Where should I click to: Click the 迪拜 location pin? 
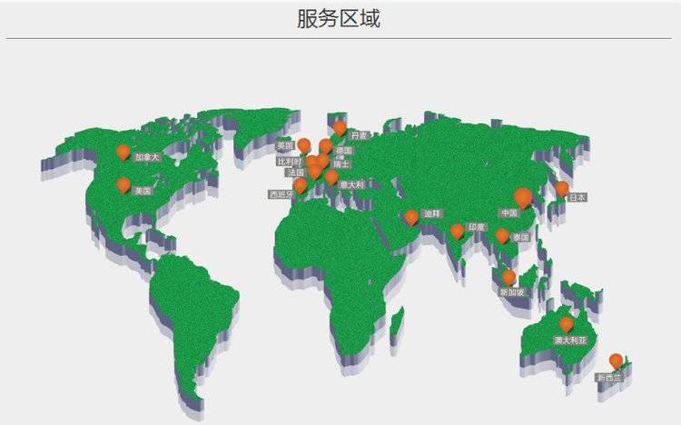pos(411,216)
